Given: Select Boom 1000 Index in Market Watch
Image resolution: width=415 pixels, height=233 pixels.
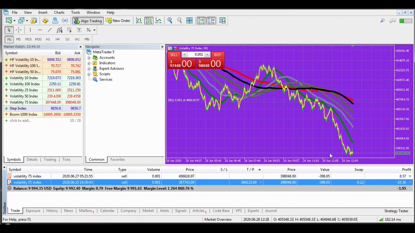Looking at the screenshot, I should 42,115.
